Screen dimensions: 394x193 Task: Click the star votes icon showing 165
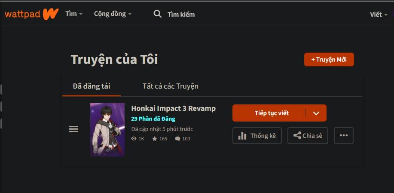[155, 138]
